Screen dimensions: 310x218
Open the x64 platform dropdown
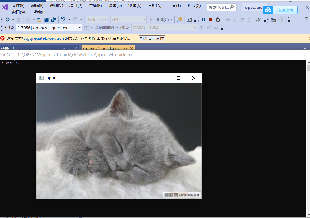pyautogui.click(x=128, y=19)
